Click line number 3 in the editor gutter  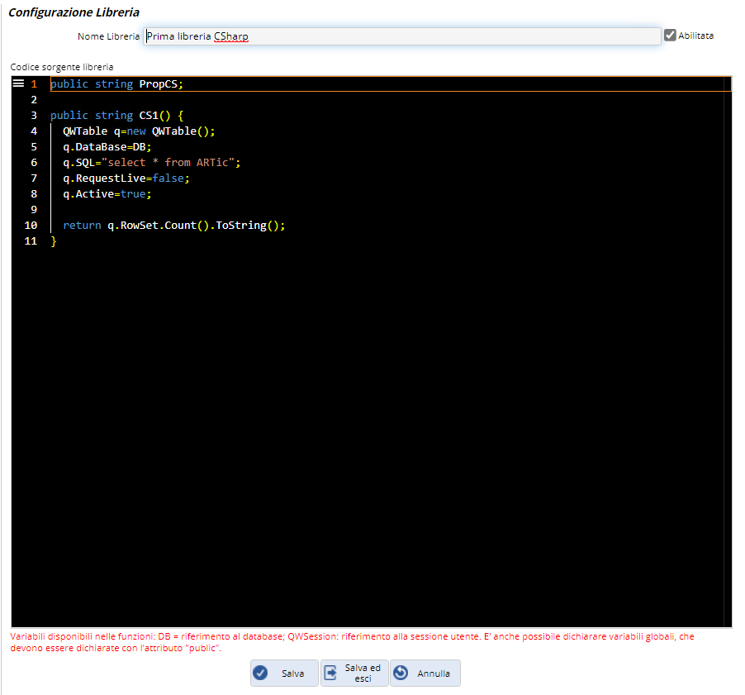[x=34, y=116]
